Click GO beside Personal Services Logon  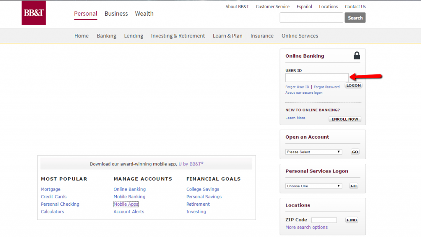(354, 186)
